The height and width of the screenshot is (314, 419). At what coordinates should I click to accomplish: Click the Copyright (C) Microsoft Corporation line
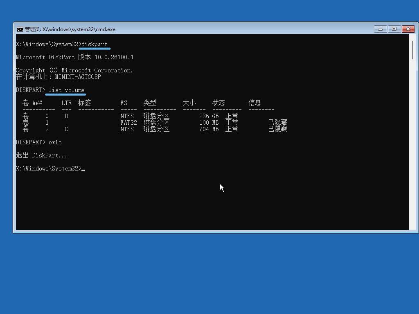74,70
